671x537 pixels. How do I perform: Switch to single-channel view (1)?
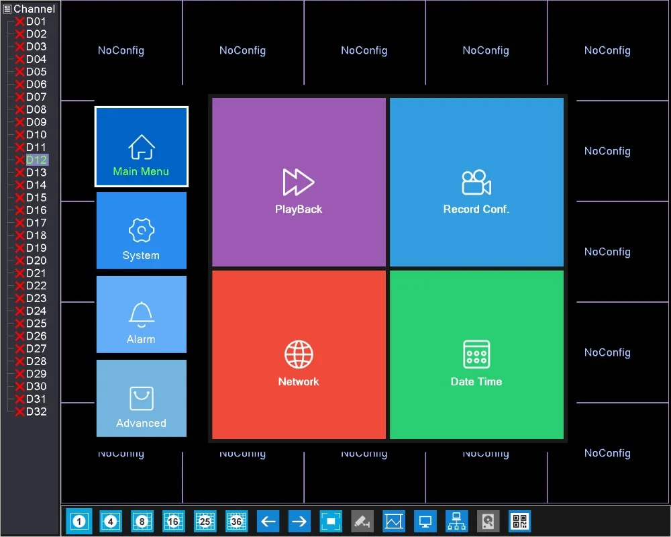pyautogui.click(x=79, y=521)
